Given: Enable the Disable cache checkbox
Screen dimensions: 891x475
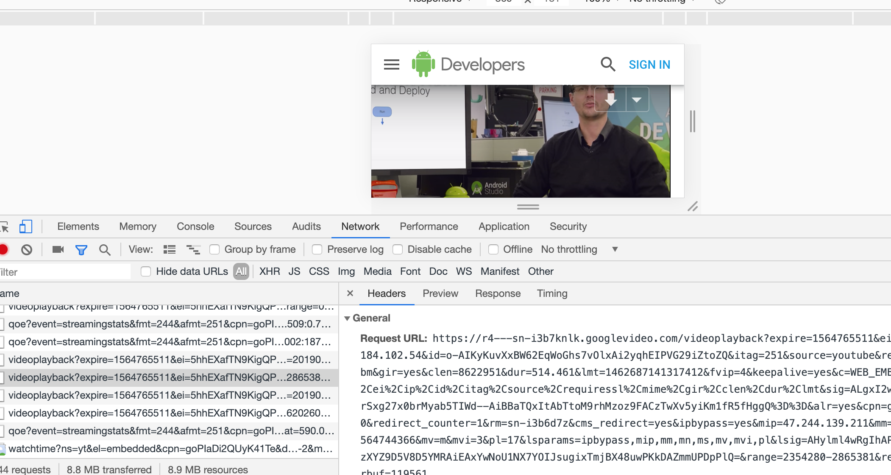Looking at the screenshot, I should click(x=398, y=249).
